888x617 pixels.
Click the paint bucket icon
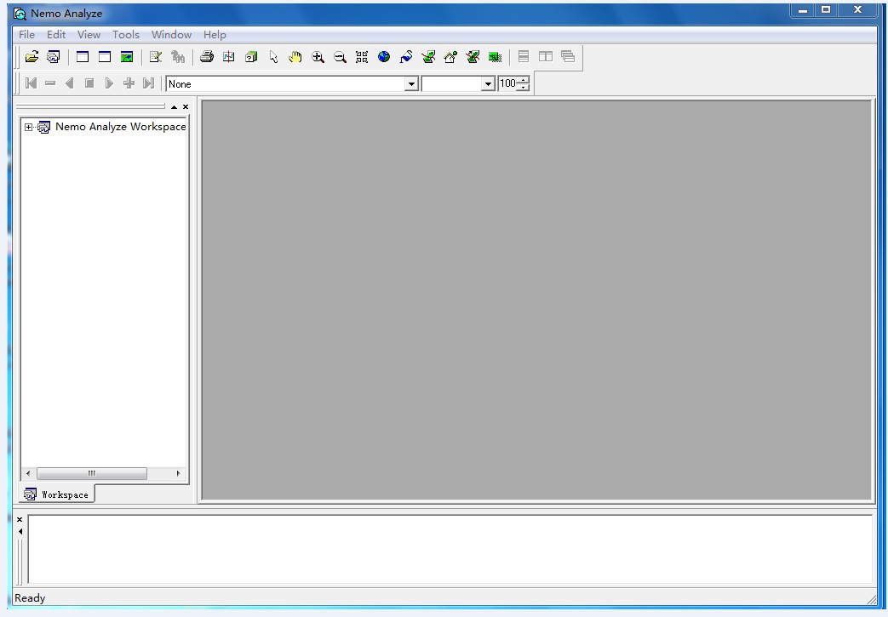click(x=406, y=57)
